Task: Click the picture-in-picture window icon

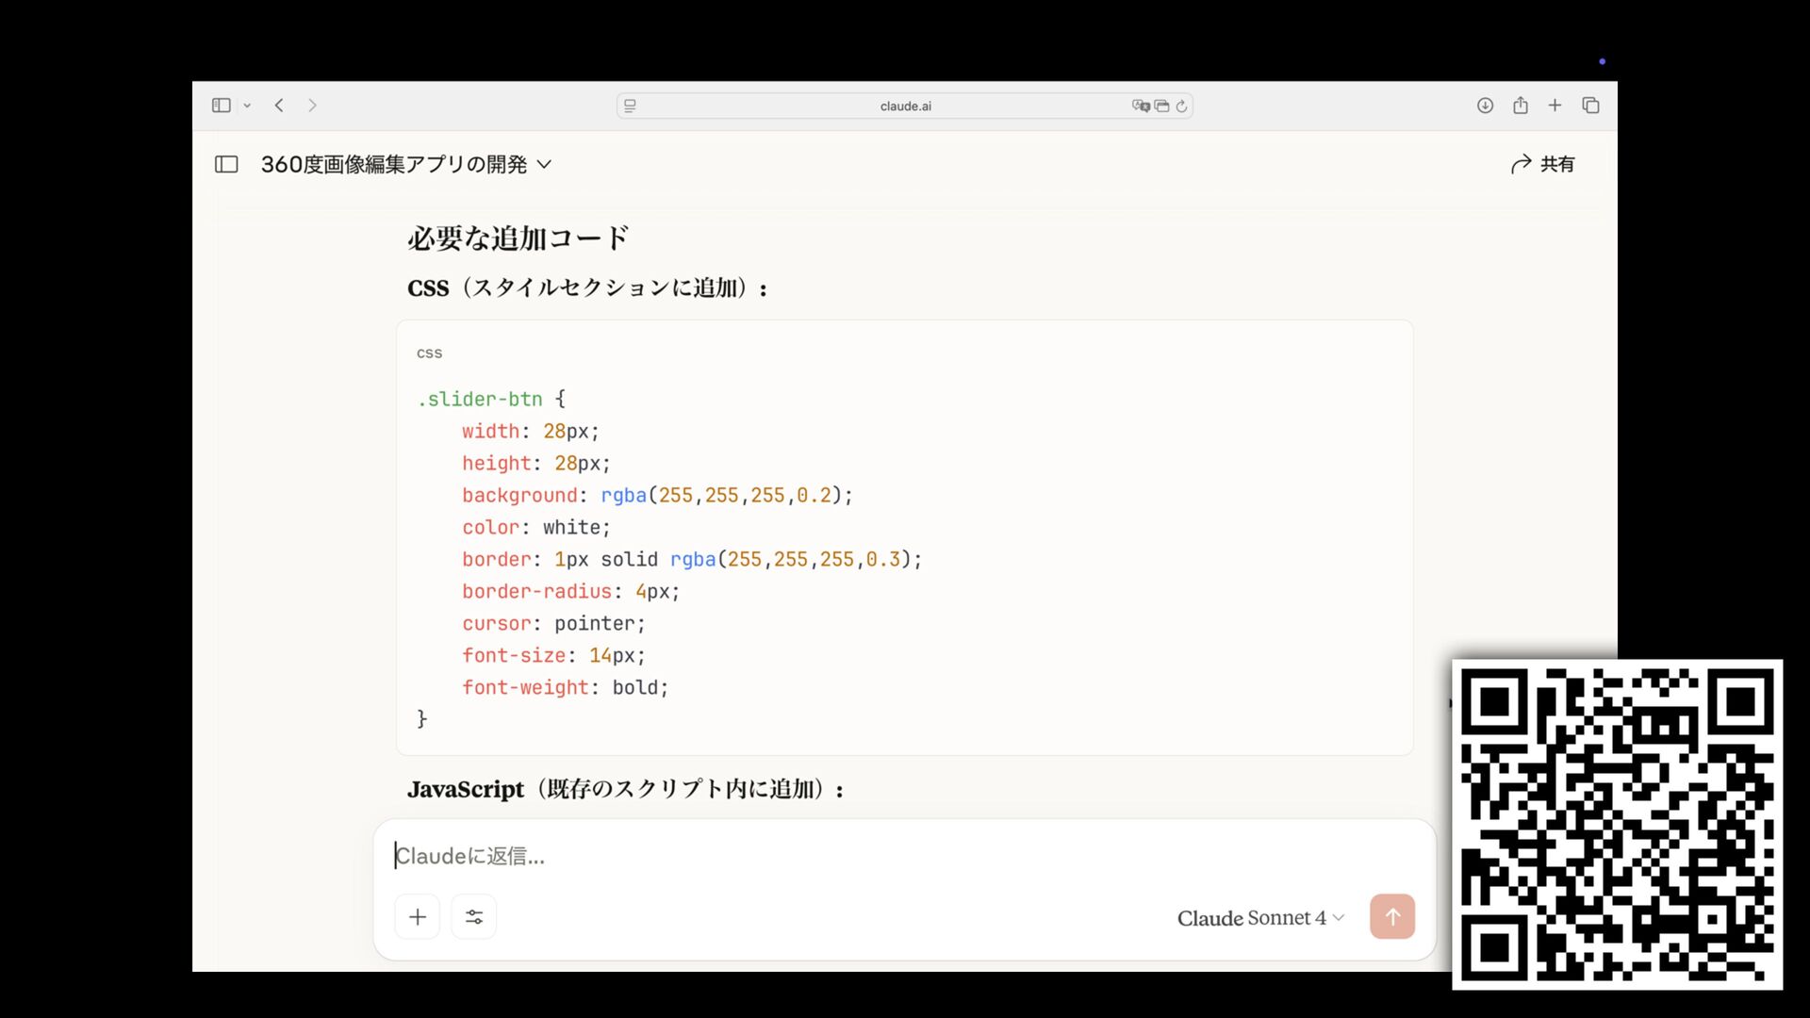Action: click(1161, 106)
